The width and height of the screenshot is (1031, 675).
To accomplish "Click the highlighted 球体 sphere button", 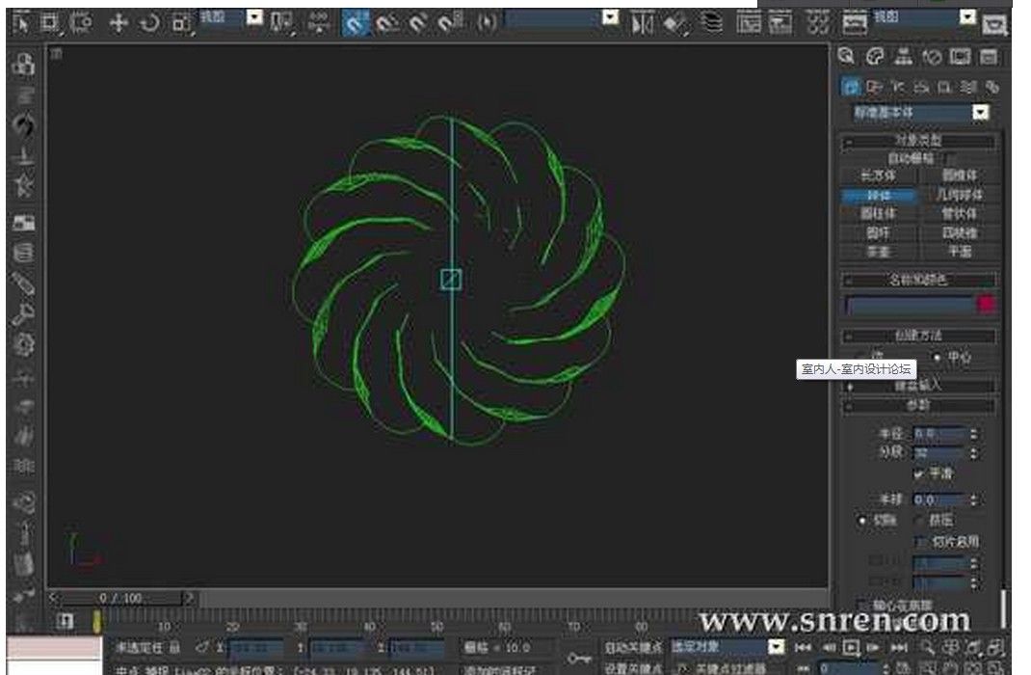I will coord(879,196).
